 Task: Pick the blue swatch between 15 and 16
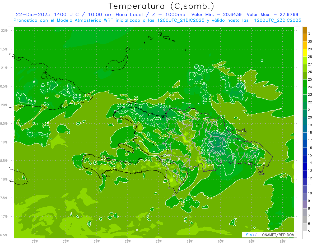[x=305, y=151]
